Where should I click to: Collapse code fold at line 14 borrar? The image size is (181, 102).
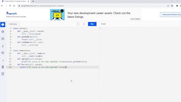[x=12, y=65]
